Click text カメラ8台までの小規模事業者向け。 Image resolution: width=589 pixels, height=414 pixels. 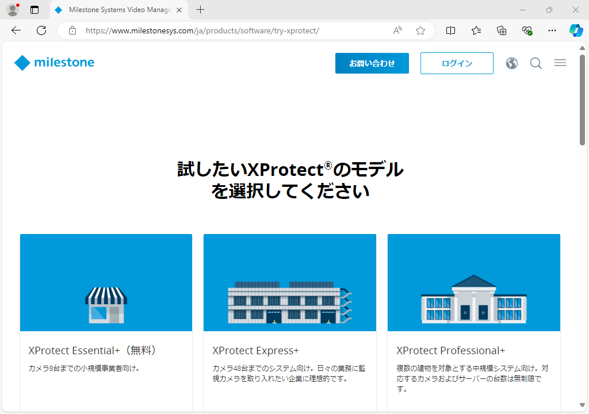pyautogui.click(x=85, y=368)
